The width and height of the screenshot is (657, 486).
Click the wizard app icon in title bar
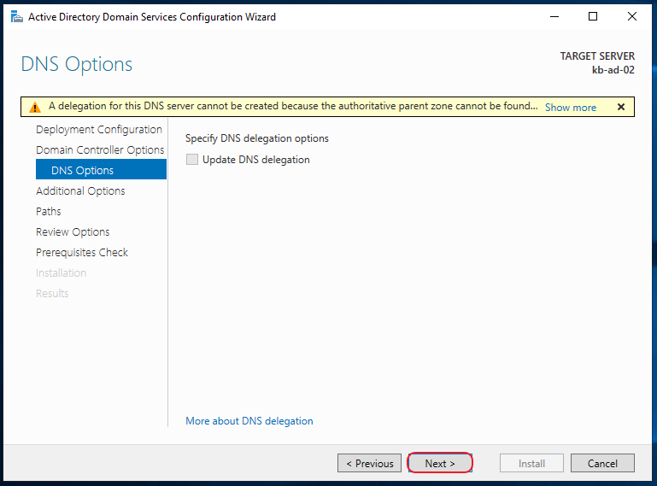click(17, 17)
